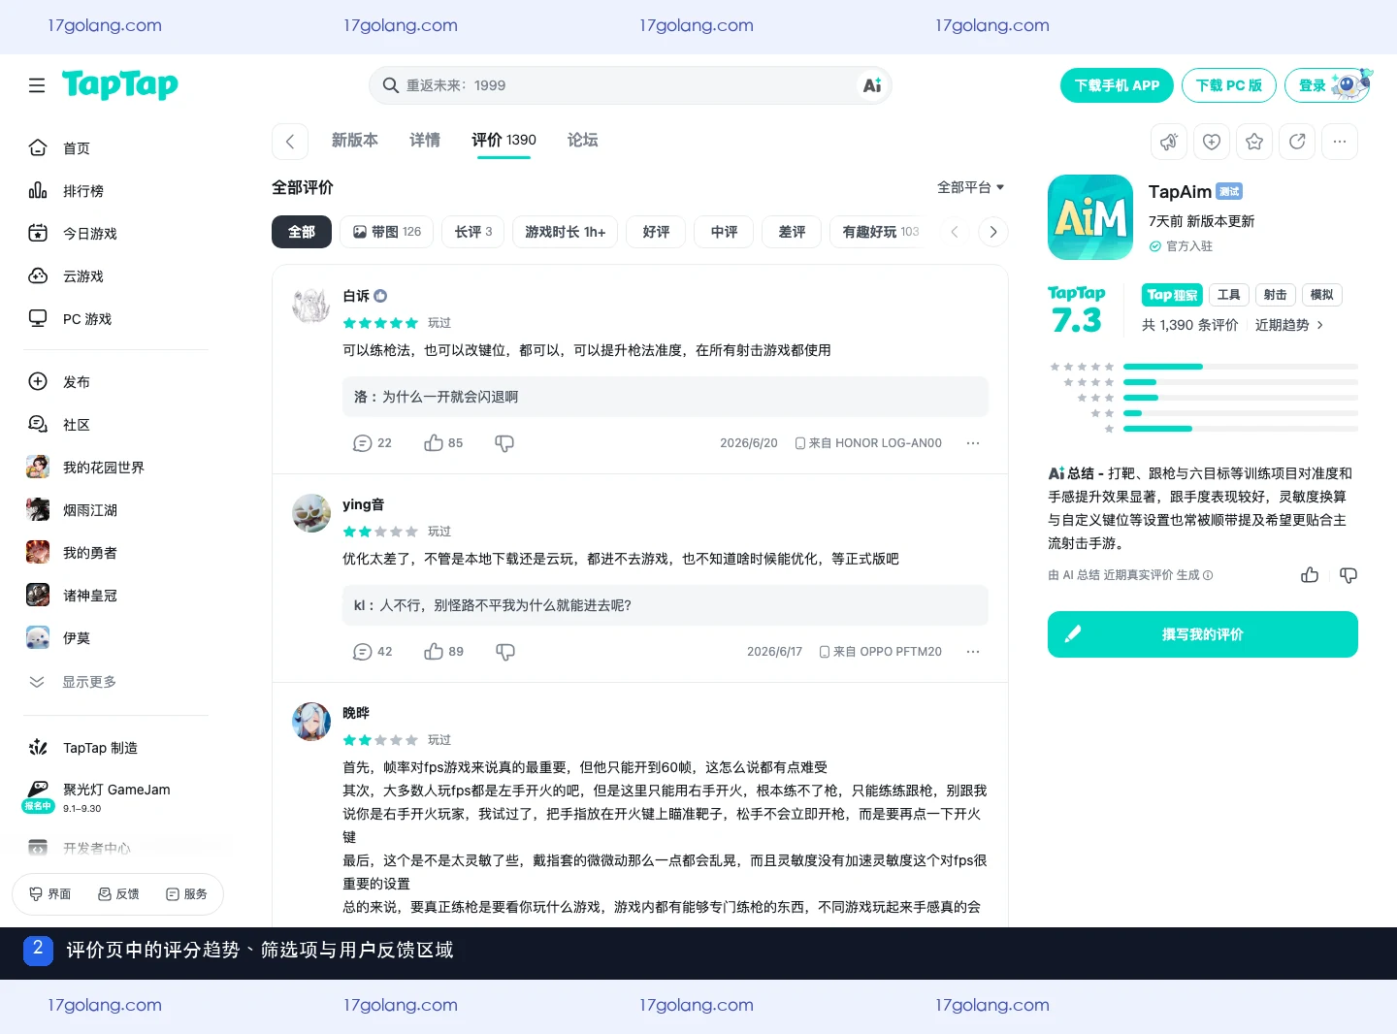Show previous filter chips with left arrow
This screenshot has height=1034, width=1397.
[955, 232]
